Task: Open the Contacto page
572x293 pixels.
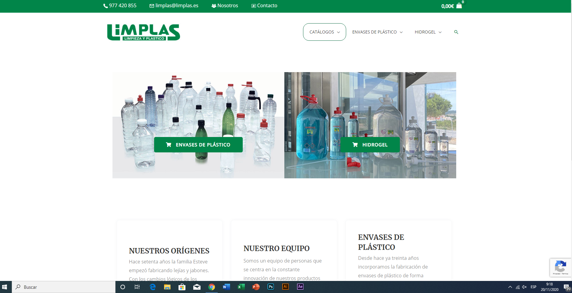Action: click(264, 6)
